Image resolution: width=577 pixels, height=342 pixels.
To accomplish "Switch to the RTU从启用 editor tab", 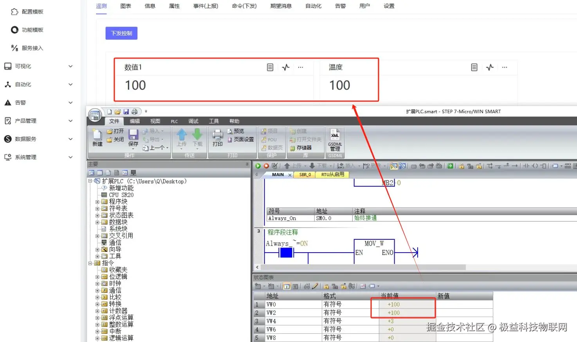I will pos(332,175).
